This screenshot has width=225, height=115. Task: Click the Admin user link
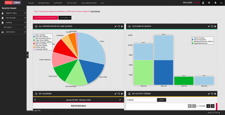coord(197,3)
